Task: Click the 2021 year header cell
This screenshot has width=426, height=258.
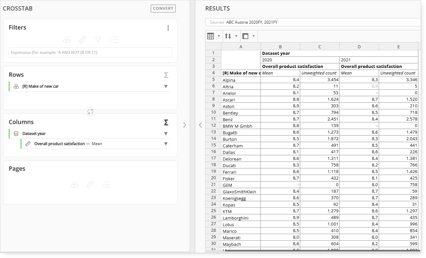Action: 379,60
